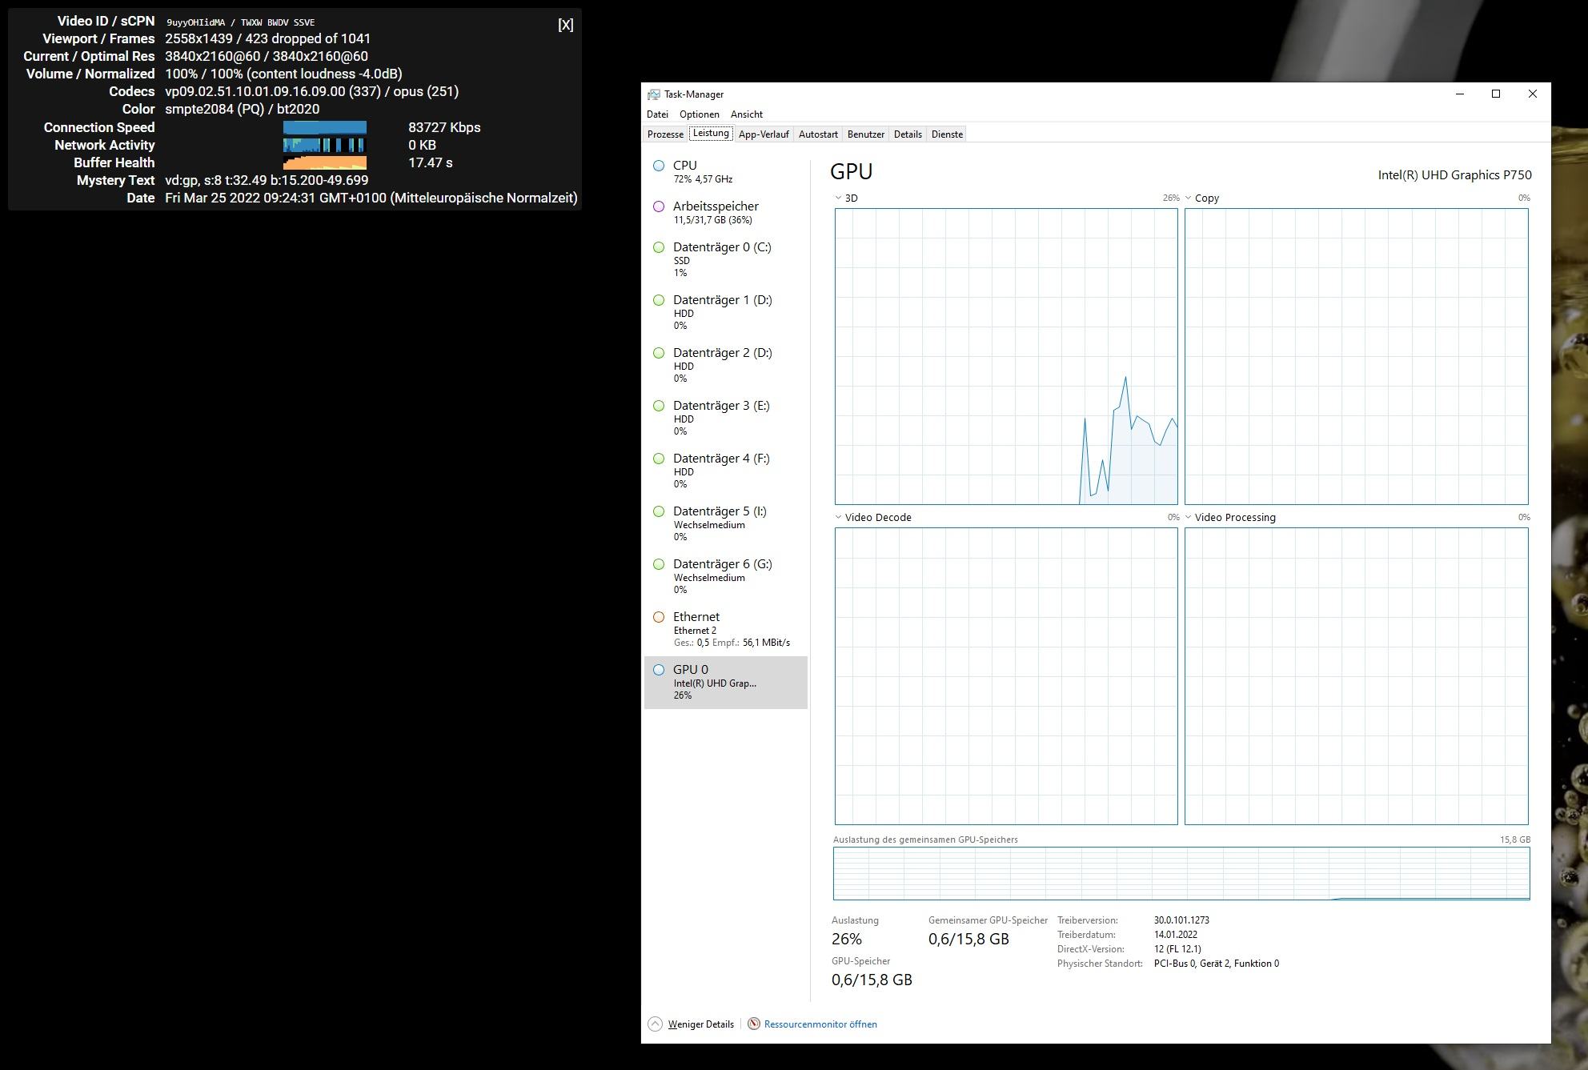Click Ressourcenmonitor öffnen link

tap(820, 1024)
